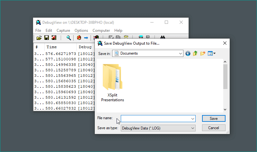
Task: Click the History depth toolbar icon
Action: pos(111,37)
